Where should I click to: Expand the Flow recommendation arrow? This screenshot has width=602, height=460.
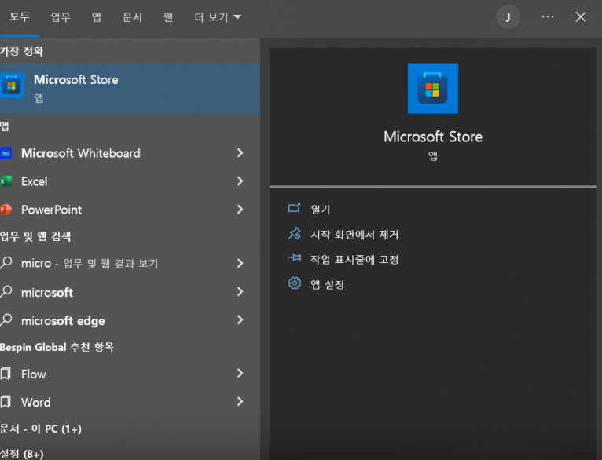point(240,373)
